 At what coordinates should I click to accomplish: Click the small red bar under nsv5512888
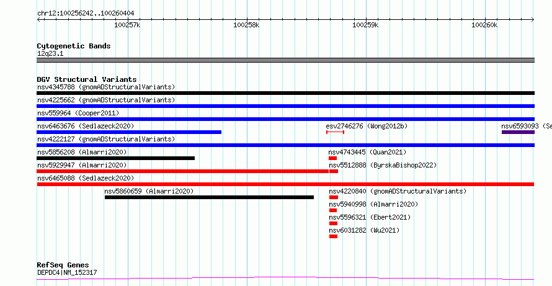334,171
